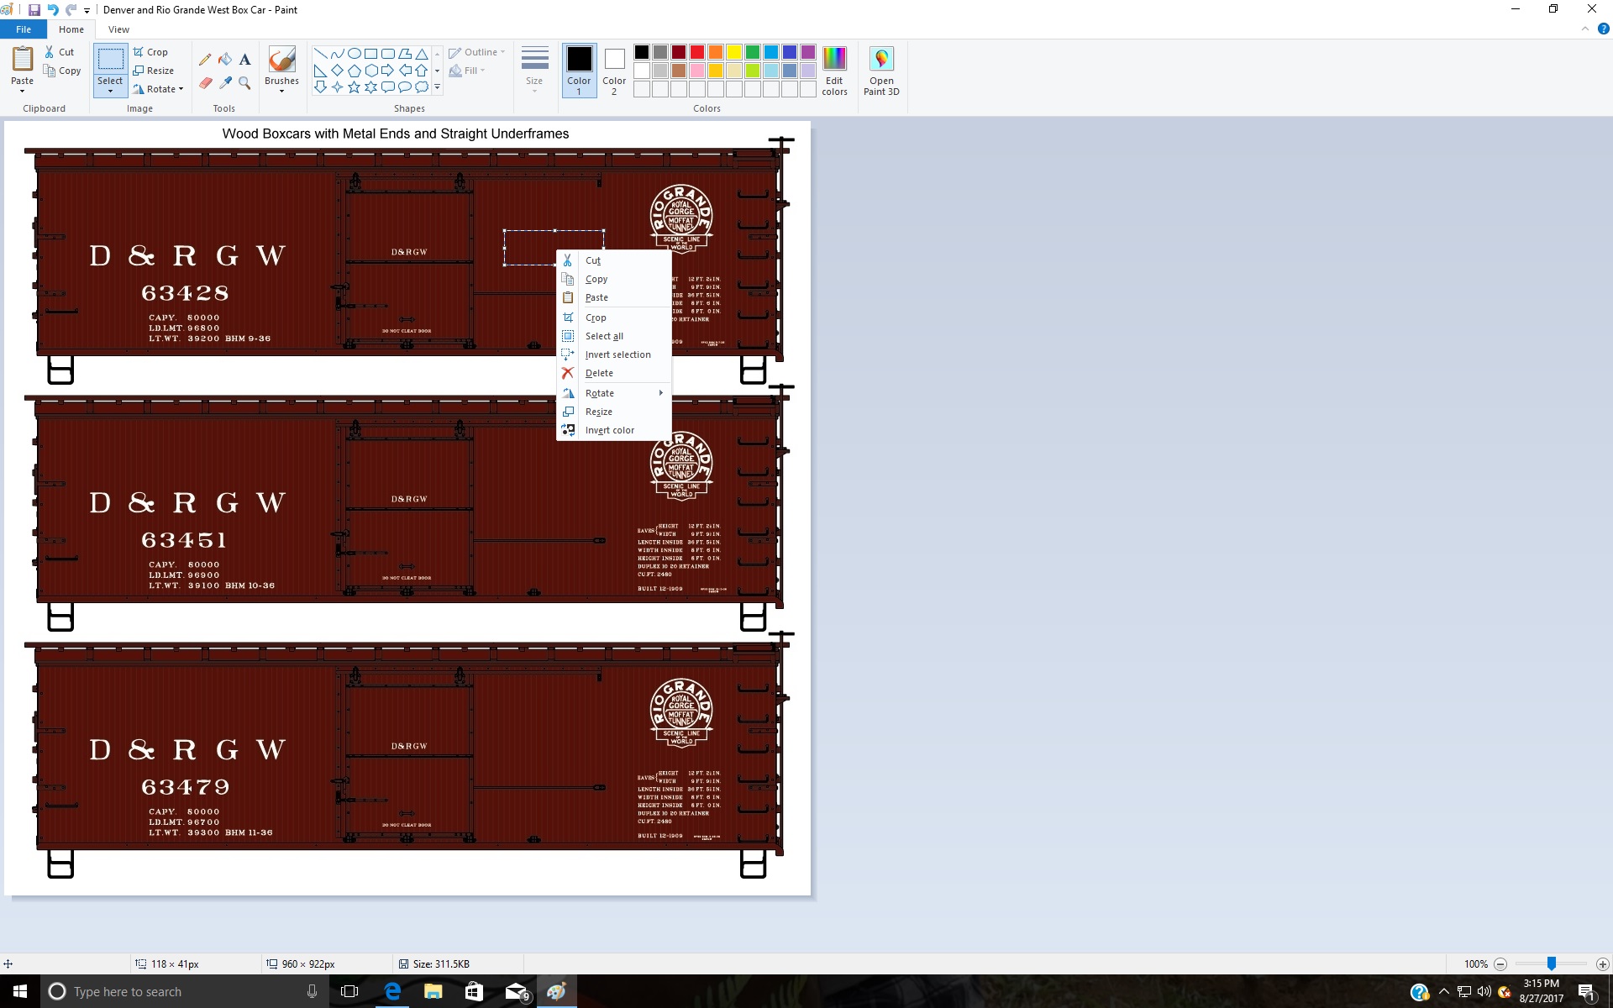Select the Cloud callout shape
This screenshot has height=1008, width=1613.
(x=421, y=87)
